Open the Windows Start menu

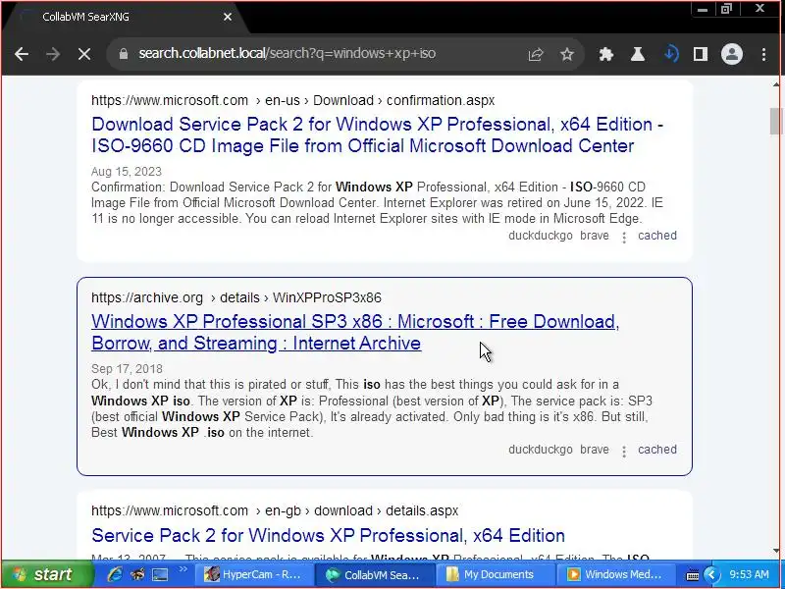pyautogui.click(x=46, y=574)
